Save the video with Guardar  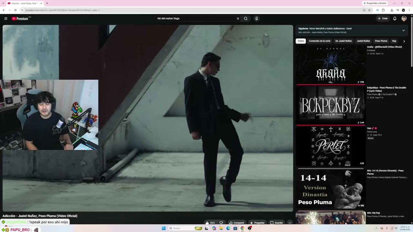[x=277, y=223]
